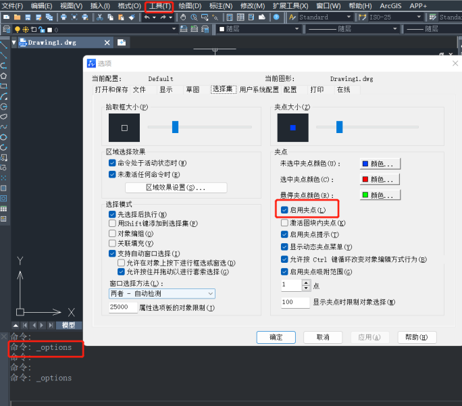Click the 显示夹点时限制对象选择 field with 100
Image resolution: width=462 pixels, height=406 pixels.
tap(295, 302)
